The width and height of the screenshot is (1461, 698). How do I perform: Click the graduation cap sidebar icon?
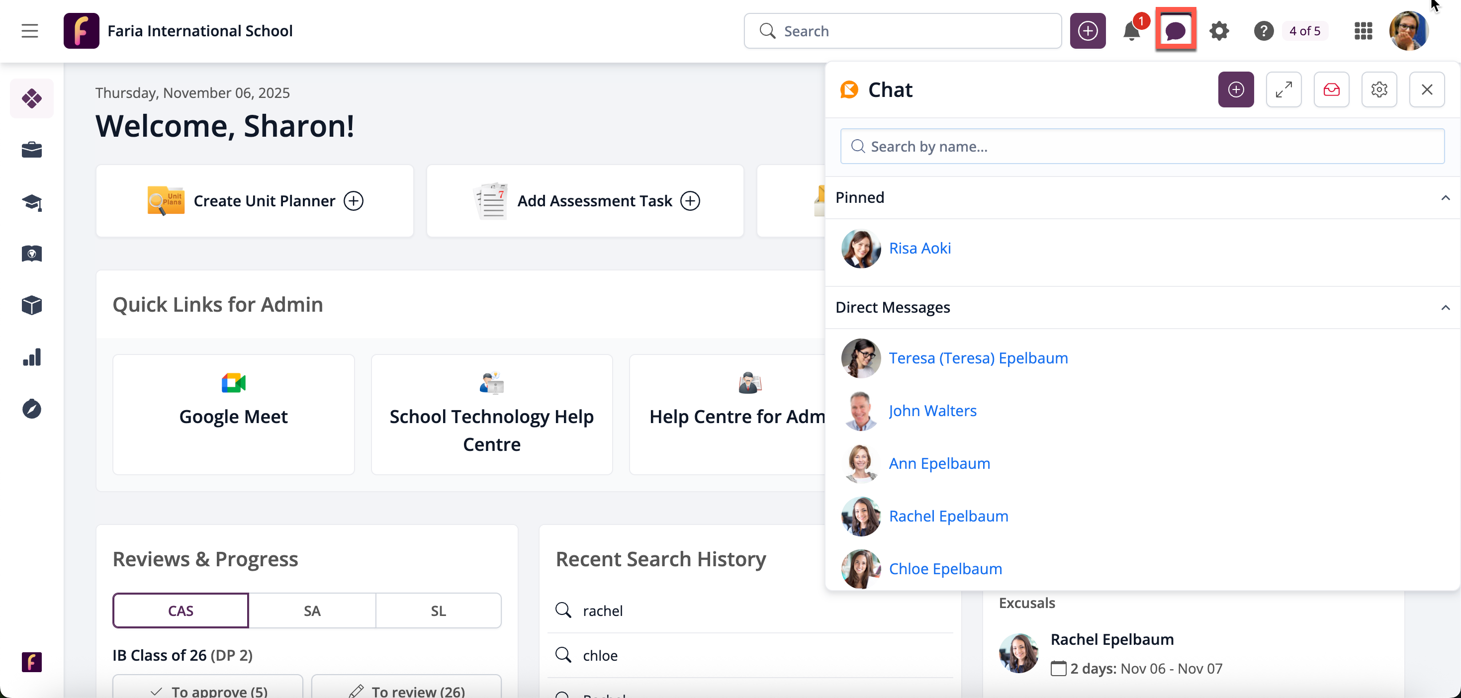32,202
